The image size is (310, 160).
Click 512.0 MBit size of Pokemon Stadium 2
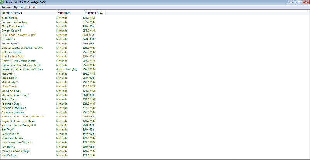point(89,108)
